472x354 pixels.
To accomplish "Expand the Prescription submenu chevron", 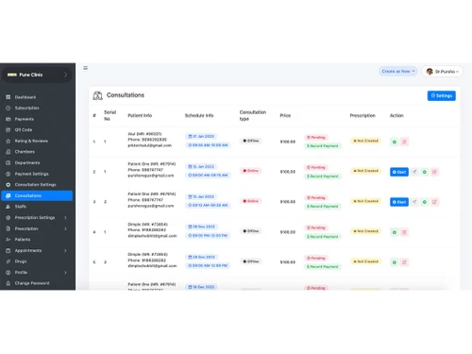I will coord(65,228).
